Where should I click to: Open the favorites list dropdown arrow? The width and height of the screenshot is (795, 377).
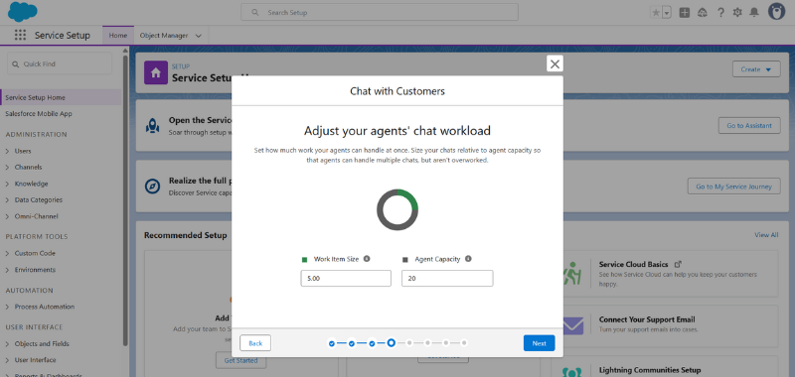(x=667, y=13)
